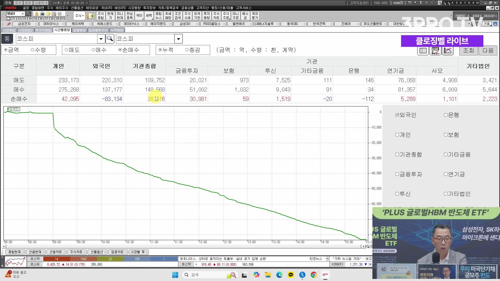The width and height of the screenshot is (500, 281).
Task: Open the 투자자종합 tab
Action: pos(43,30)
